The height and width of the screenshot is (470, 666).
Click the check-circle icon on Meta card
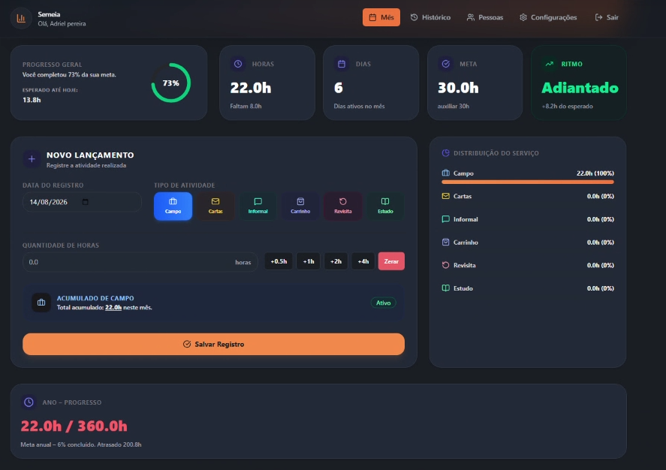coord(445,64)
